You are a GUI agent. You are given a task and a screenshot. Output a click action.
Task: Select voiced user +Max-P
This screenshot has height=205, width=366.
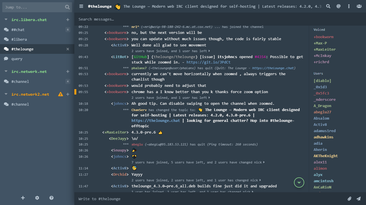pyautogui.click(x=320, y=43)
